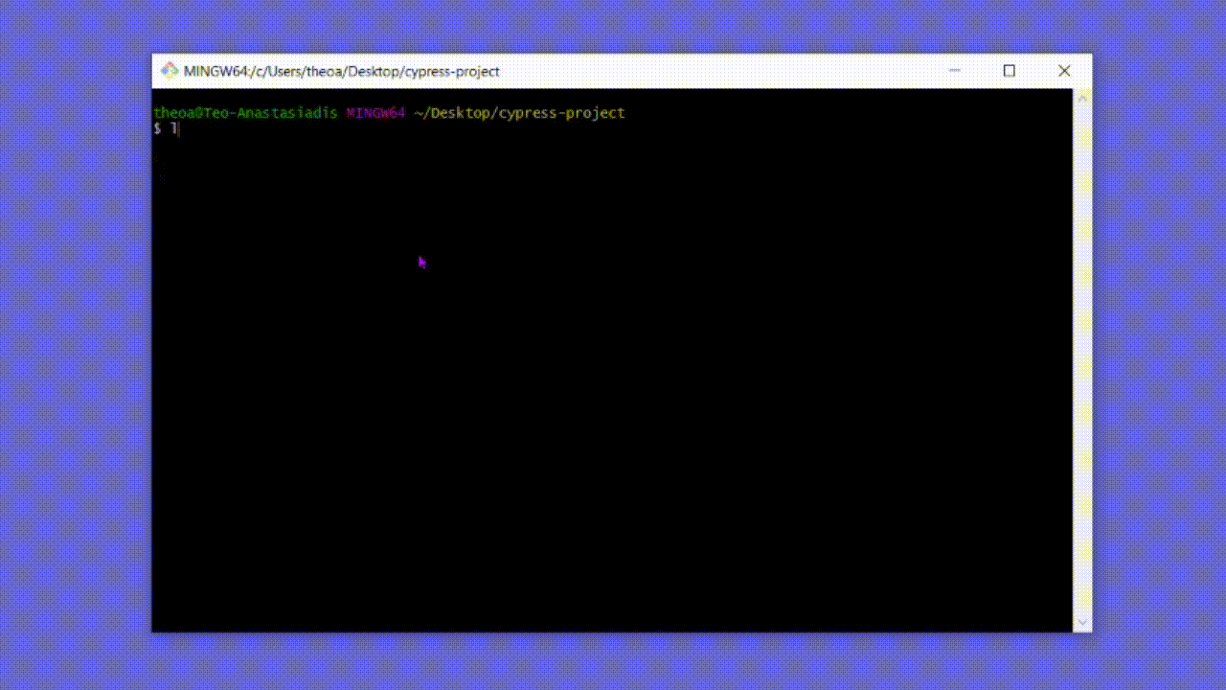Click the scrollbar down arrow
Screen dimensions: 1226x690
(x=1081, y=622)
